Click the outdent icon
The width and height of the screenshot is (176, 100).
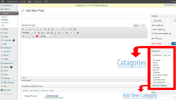coord(63,33)
